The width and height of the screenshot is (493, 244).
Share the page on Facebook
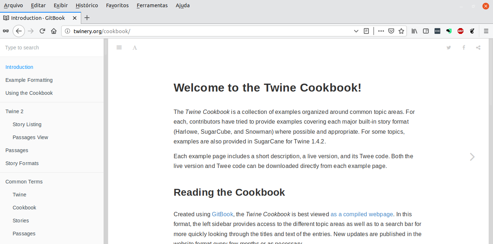464,48
